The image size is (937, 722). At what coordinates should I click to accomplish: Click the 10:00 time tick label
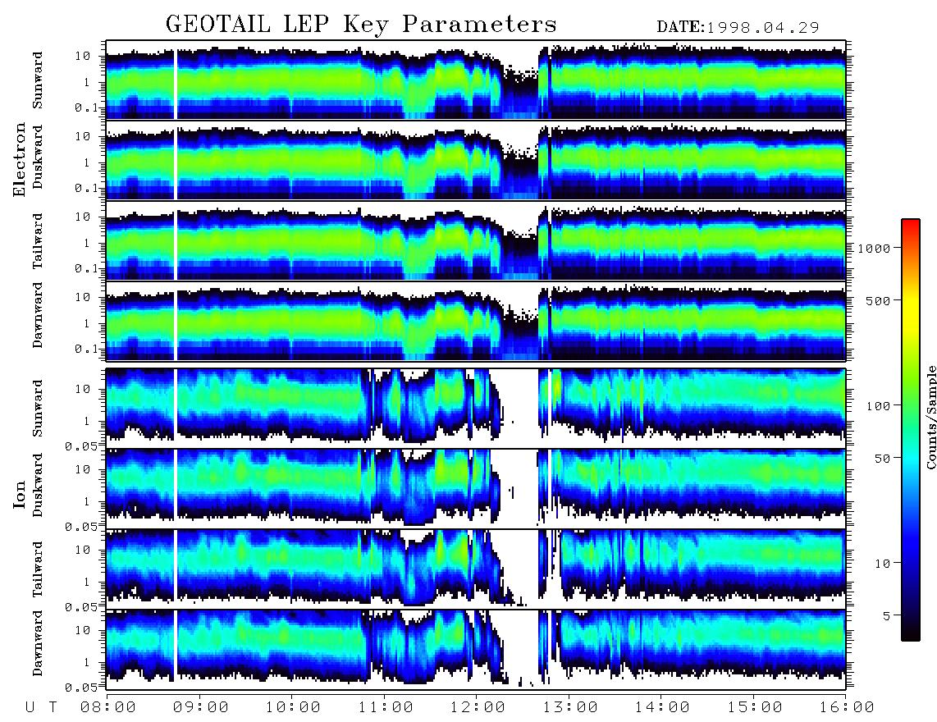tap(293, 708)
